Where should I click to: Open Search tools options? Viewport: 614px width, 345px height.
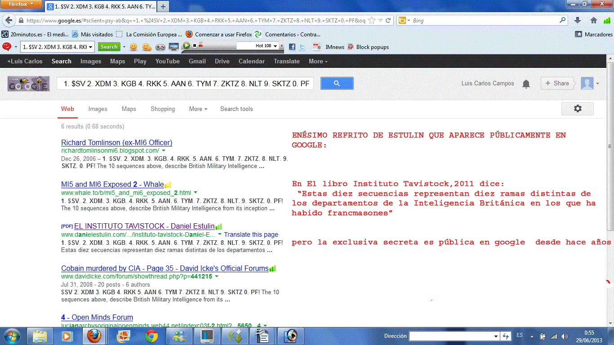(x=236, y=109)
